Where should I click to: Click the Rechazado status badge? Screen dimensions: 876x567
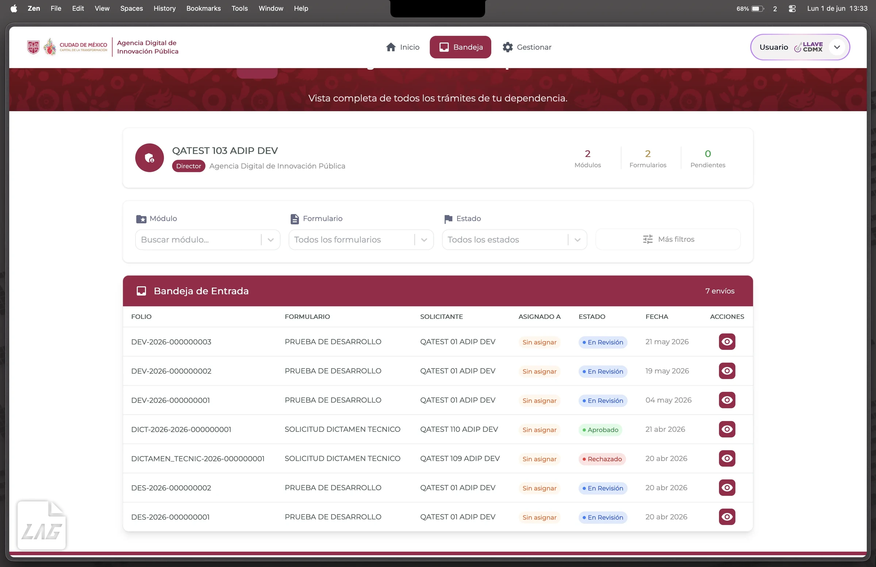[x=602, y=459]
